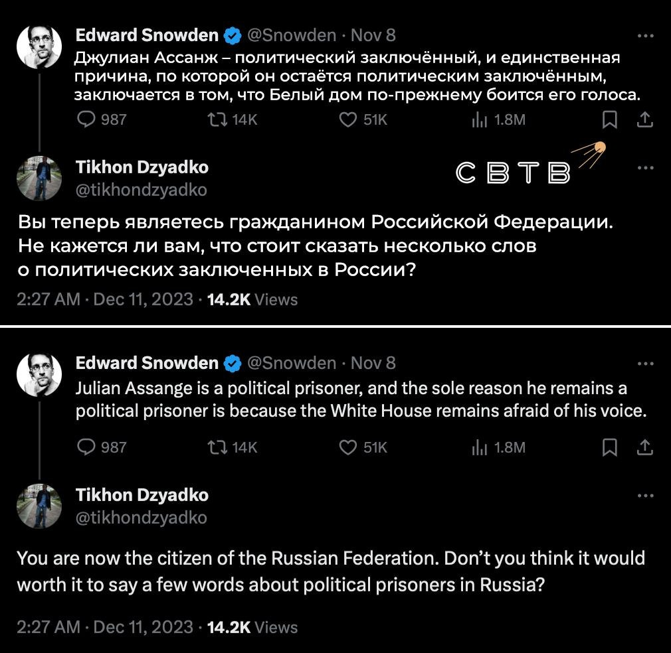Open Tikhon Dzyadko name above English reply
The image size is (671, 653).
(x=142, y=495)
